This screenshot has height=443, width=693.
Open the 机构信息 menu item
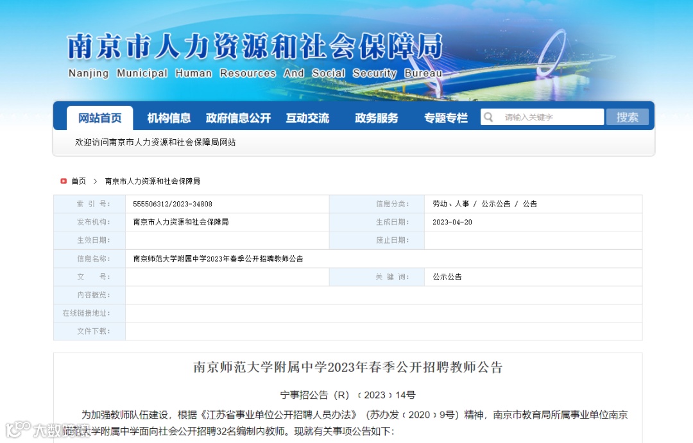click(x=169, y=118)
